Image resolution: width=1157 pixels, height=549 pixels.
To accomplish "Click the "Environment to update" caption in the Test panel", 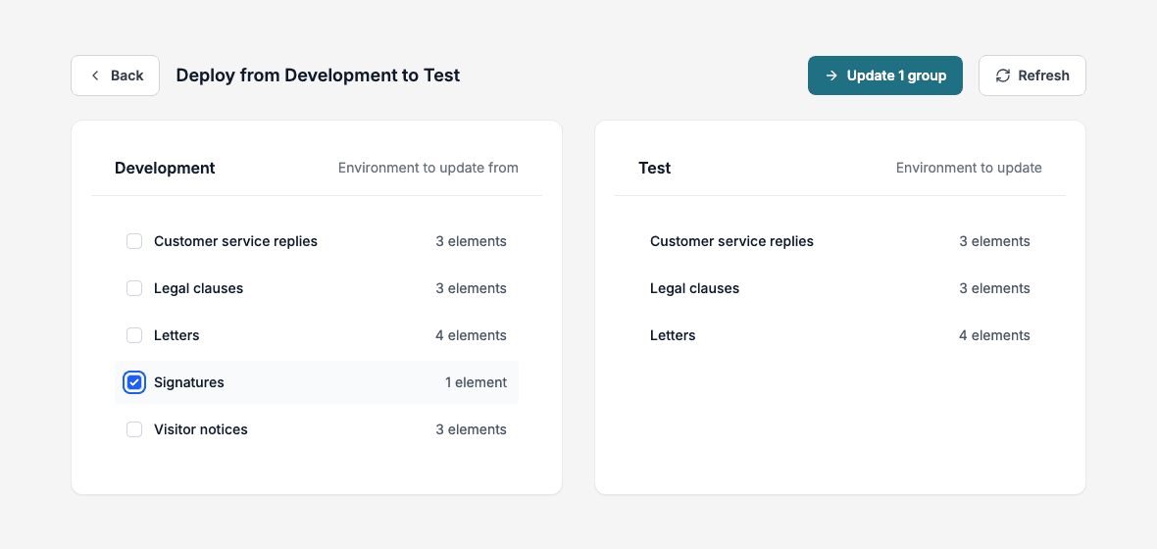I will pos(969,168).
